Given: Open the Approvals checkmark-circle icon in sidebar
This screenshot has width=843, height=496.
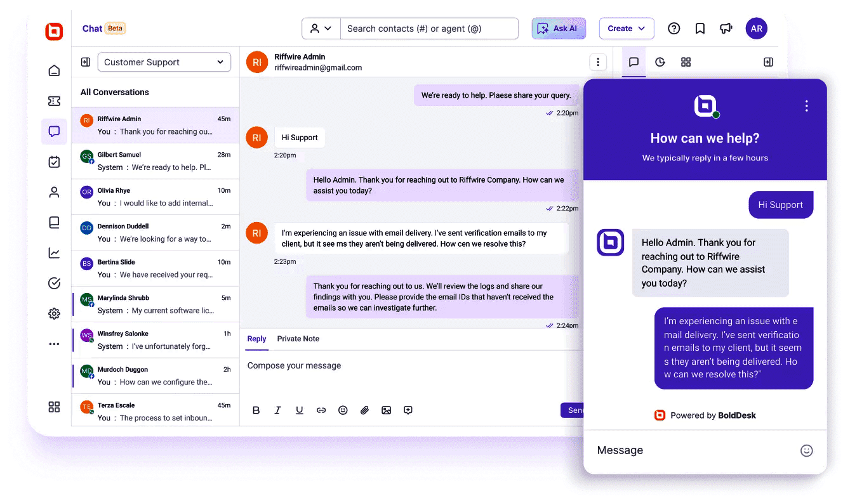Looking at the screenshot, I should click(x=54, y=284).
